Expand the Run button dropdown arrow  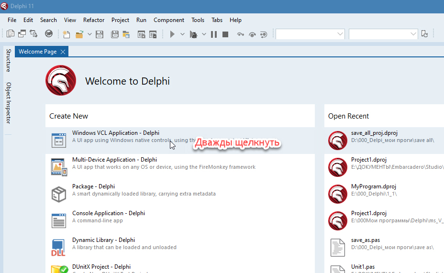pos(182,34)
